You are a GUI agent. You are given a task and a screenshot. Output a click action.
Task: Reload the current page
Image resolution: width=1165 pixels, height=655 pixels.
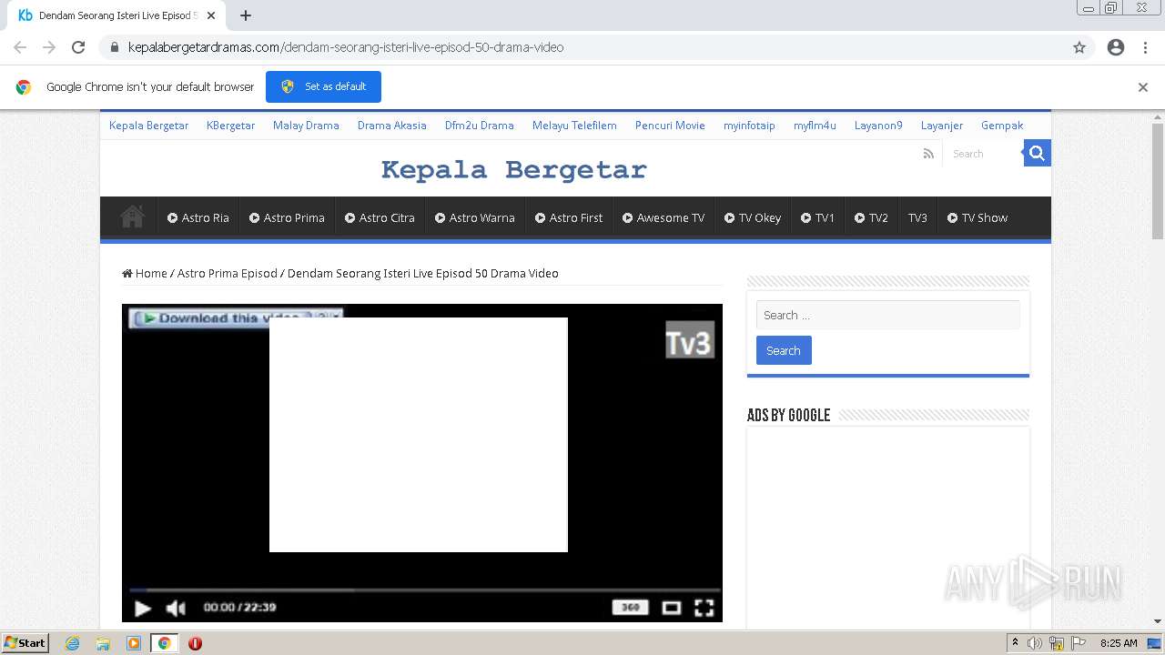78,47
